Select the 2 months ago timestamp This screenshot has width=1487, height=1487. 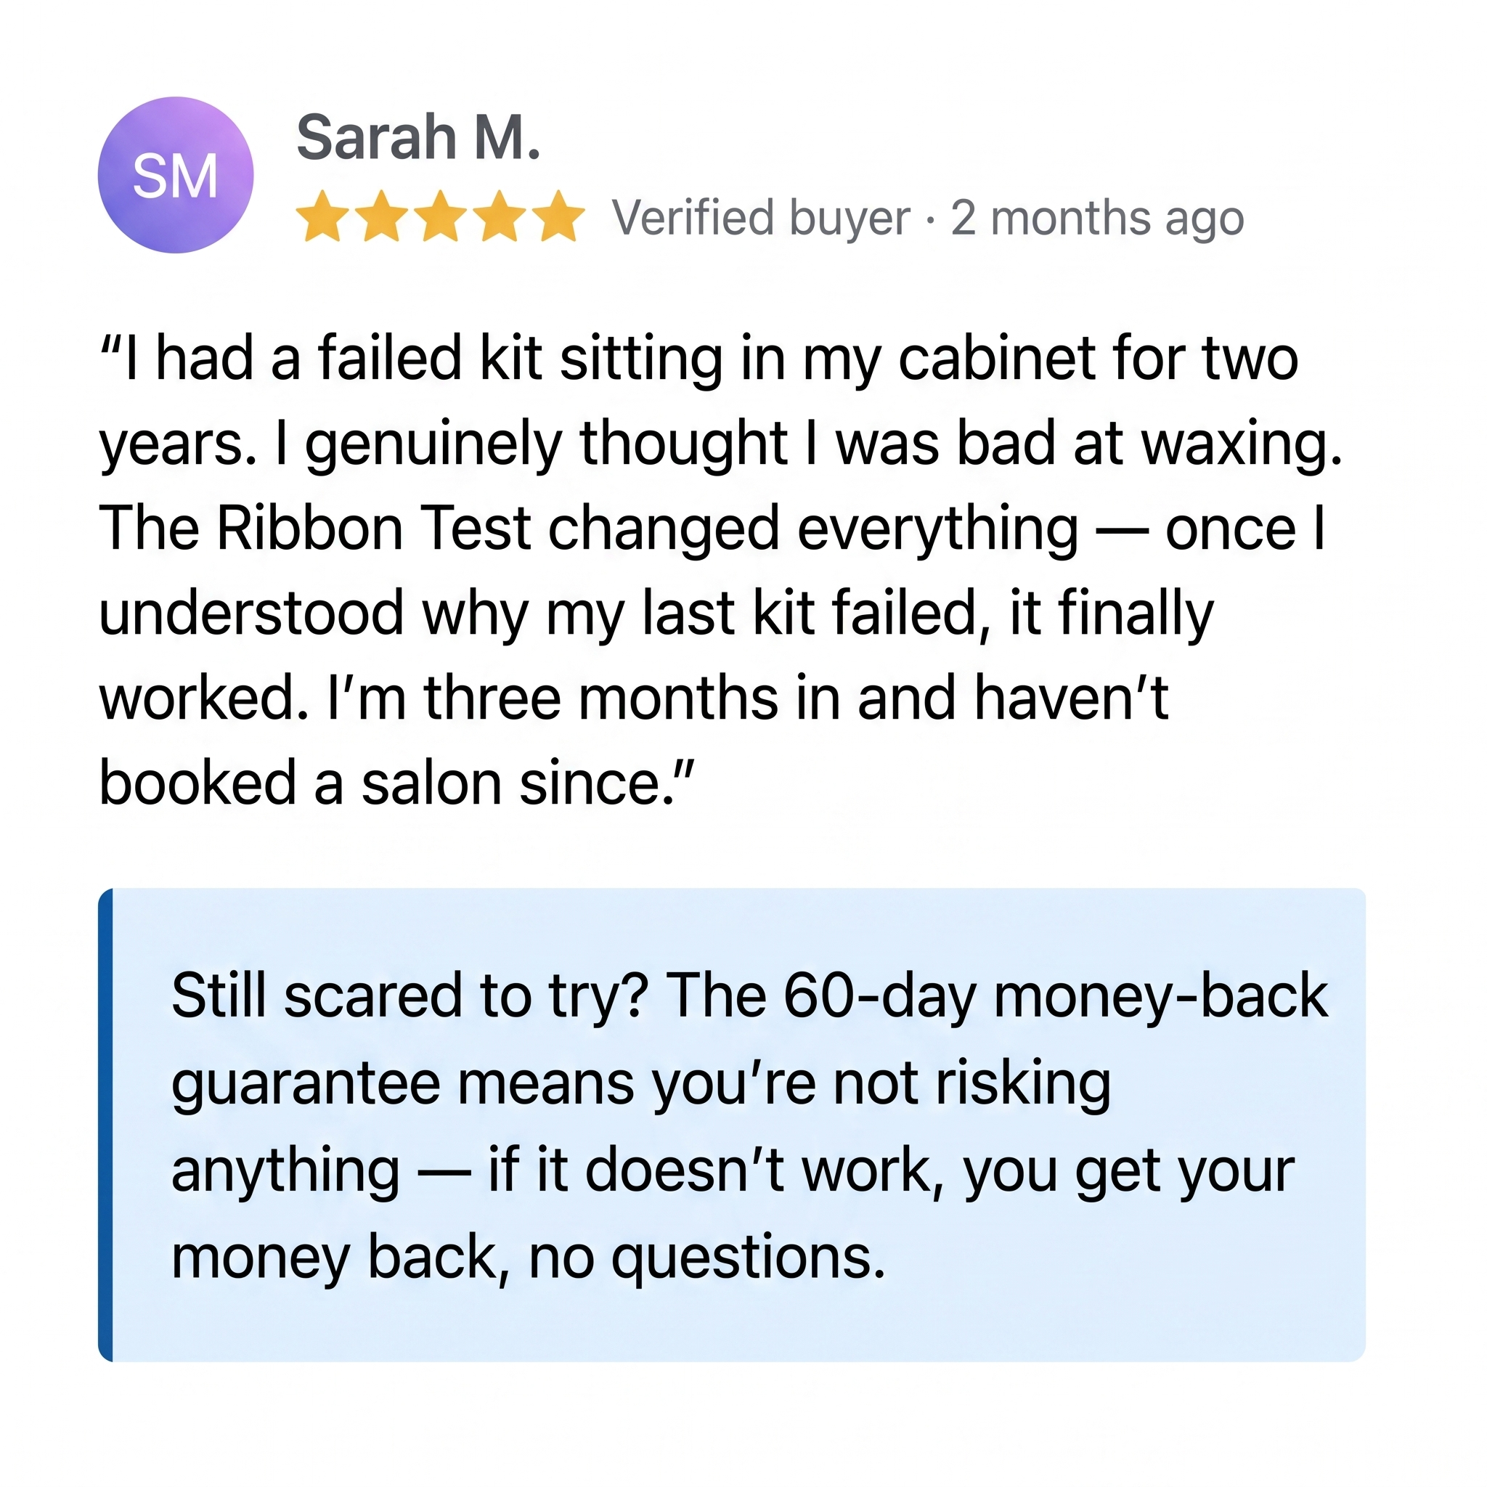click(1097, 219)
